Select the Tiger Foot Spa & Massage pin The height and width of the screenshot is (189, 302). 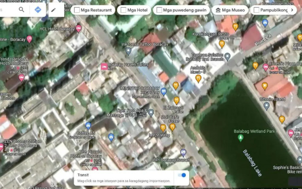151,113
